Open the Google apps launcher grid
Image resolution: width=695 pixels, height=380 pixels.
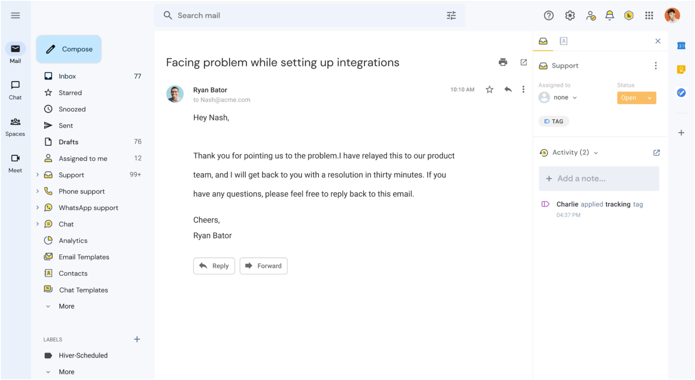coord(649,15)
